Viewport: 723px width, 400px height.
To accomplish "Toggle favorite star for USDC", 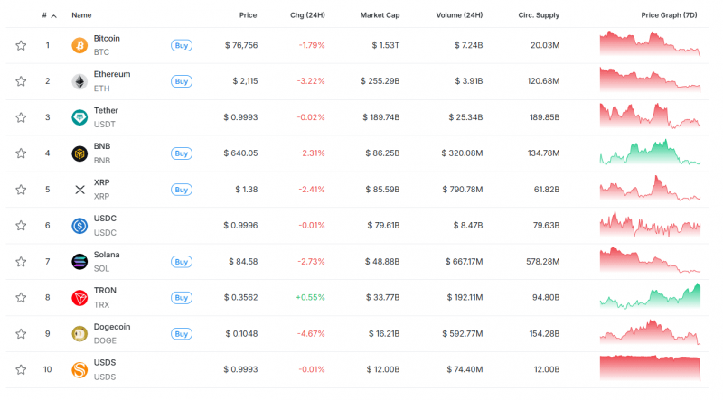I will coord(21,226).
